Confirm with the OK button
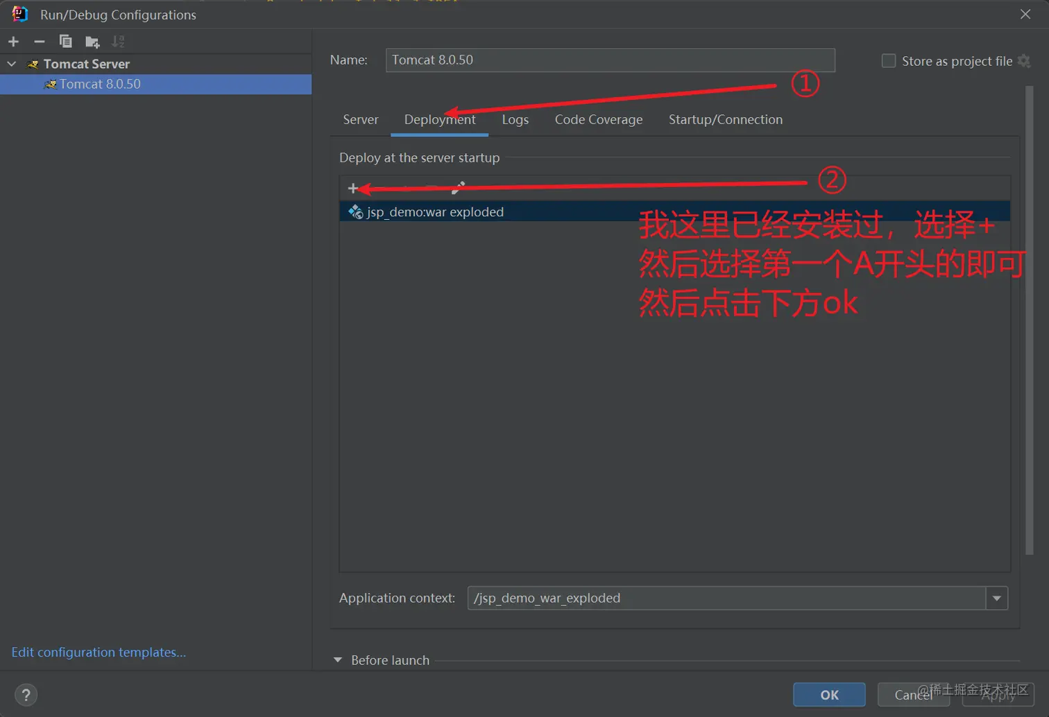The width and height of the screenshot is (1049, 717). pos(829,695)
